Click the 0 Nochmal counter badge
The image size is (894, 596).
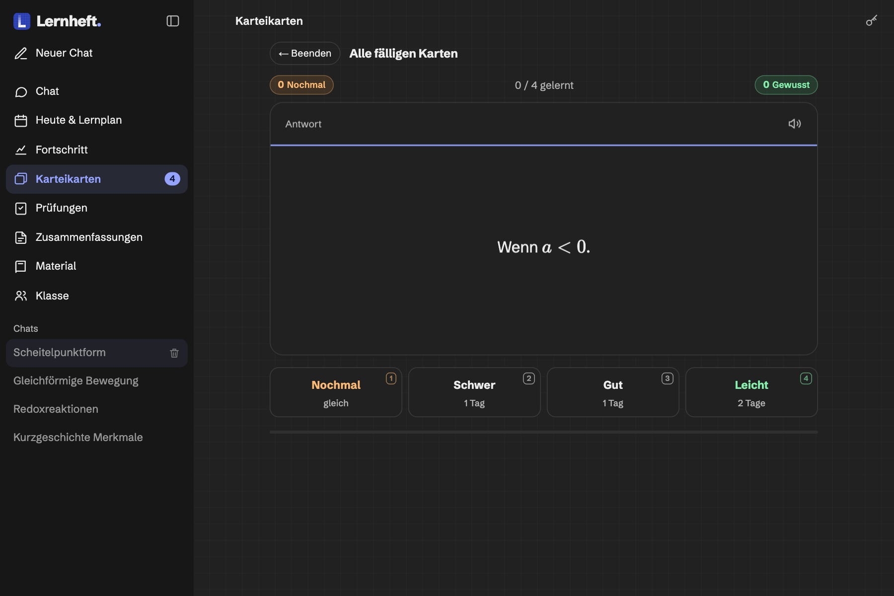(x=301, y=85)
